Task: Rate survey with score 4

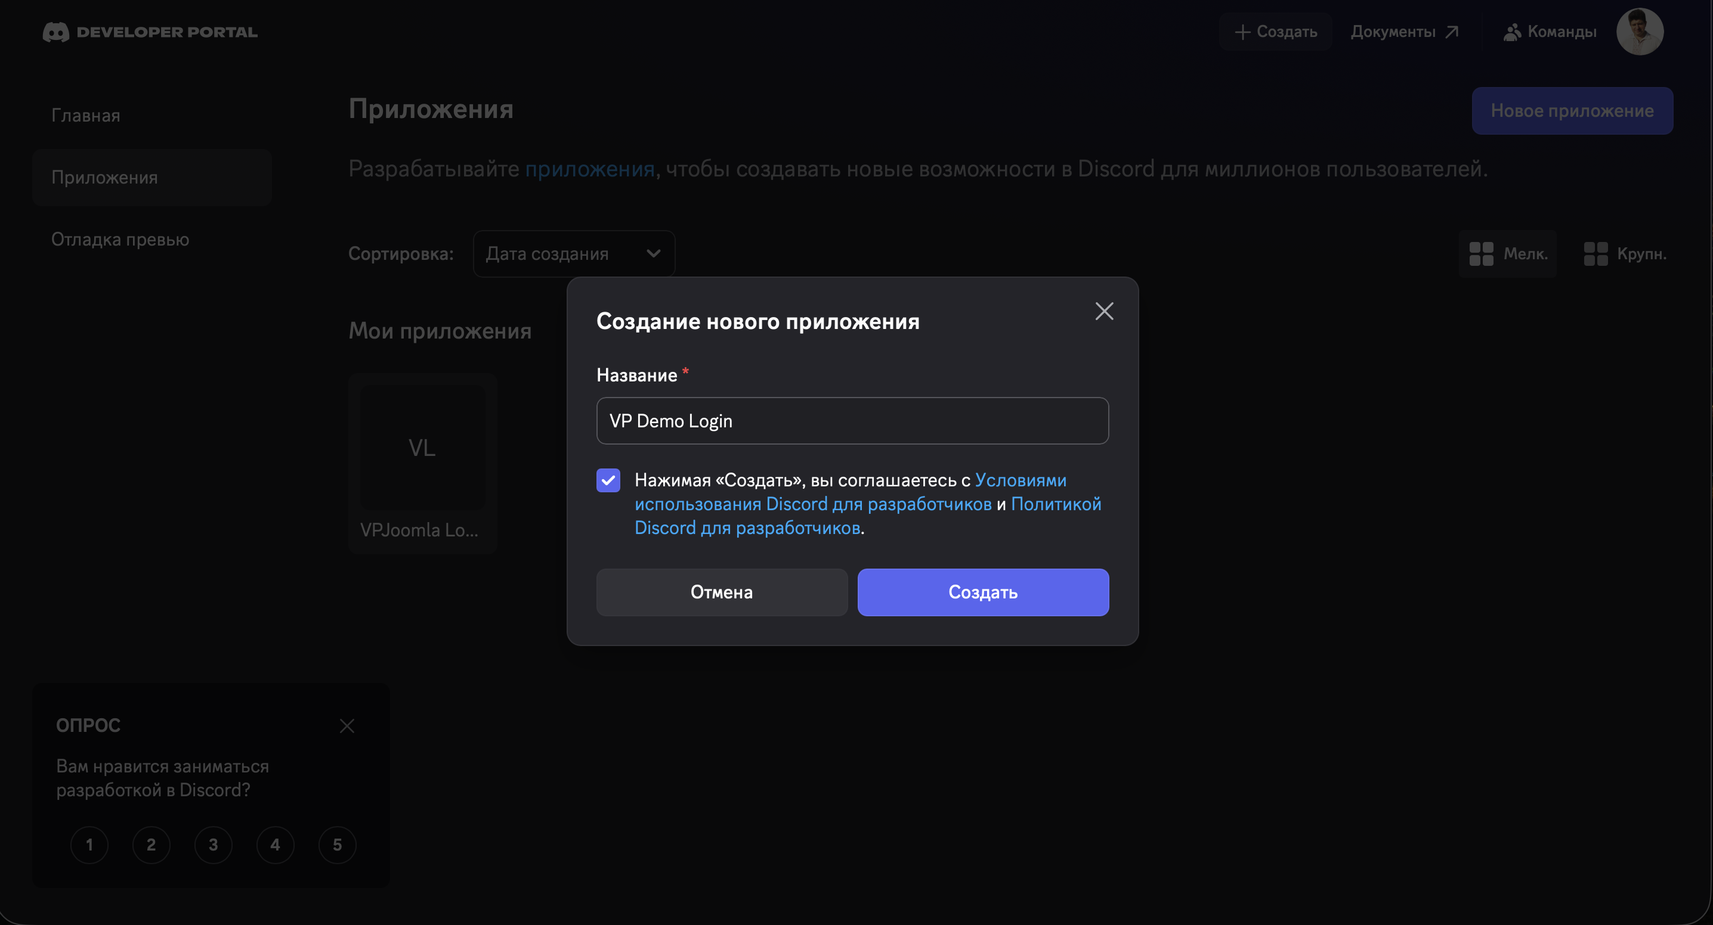Action: click(276, 845)
